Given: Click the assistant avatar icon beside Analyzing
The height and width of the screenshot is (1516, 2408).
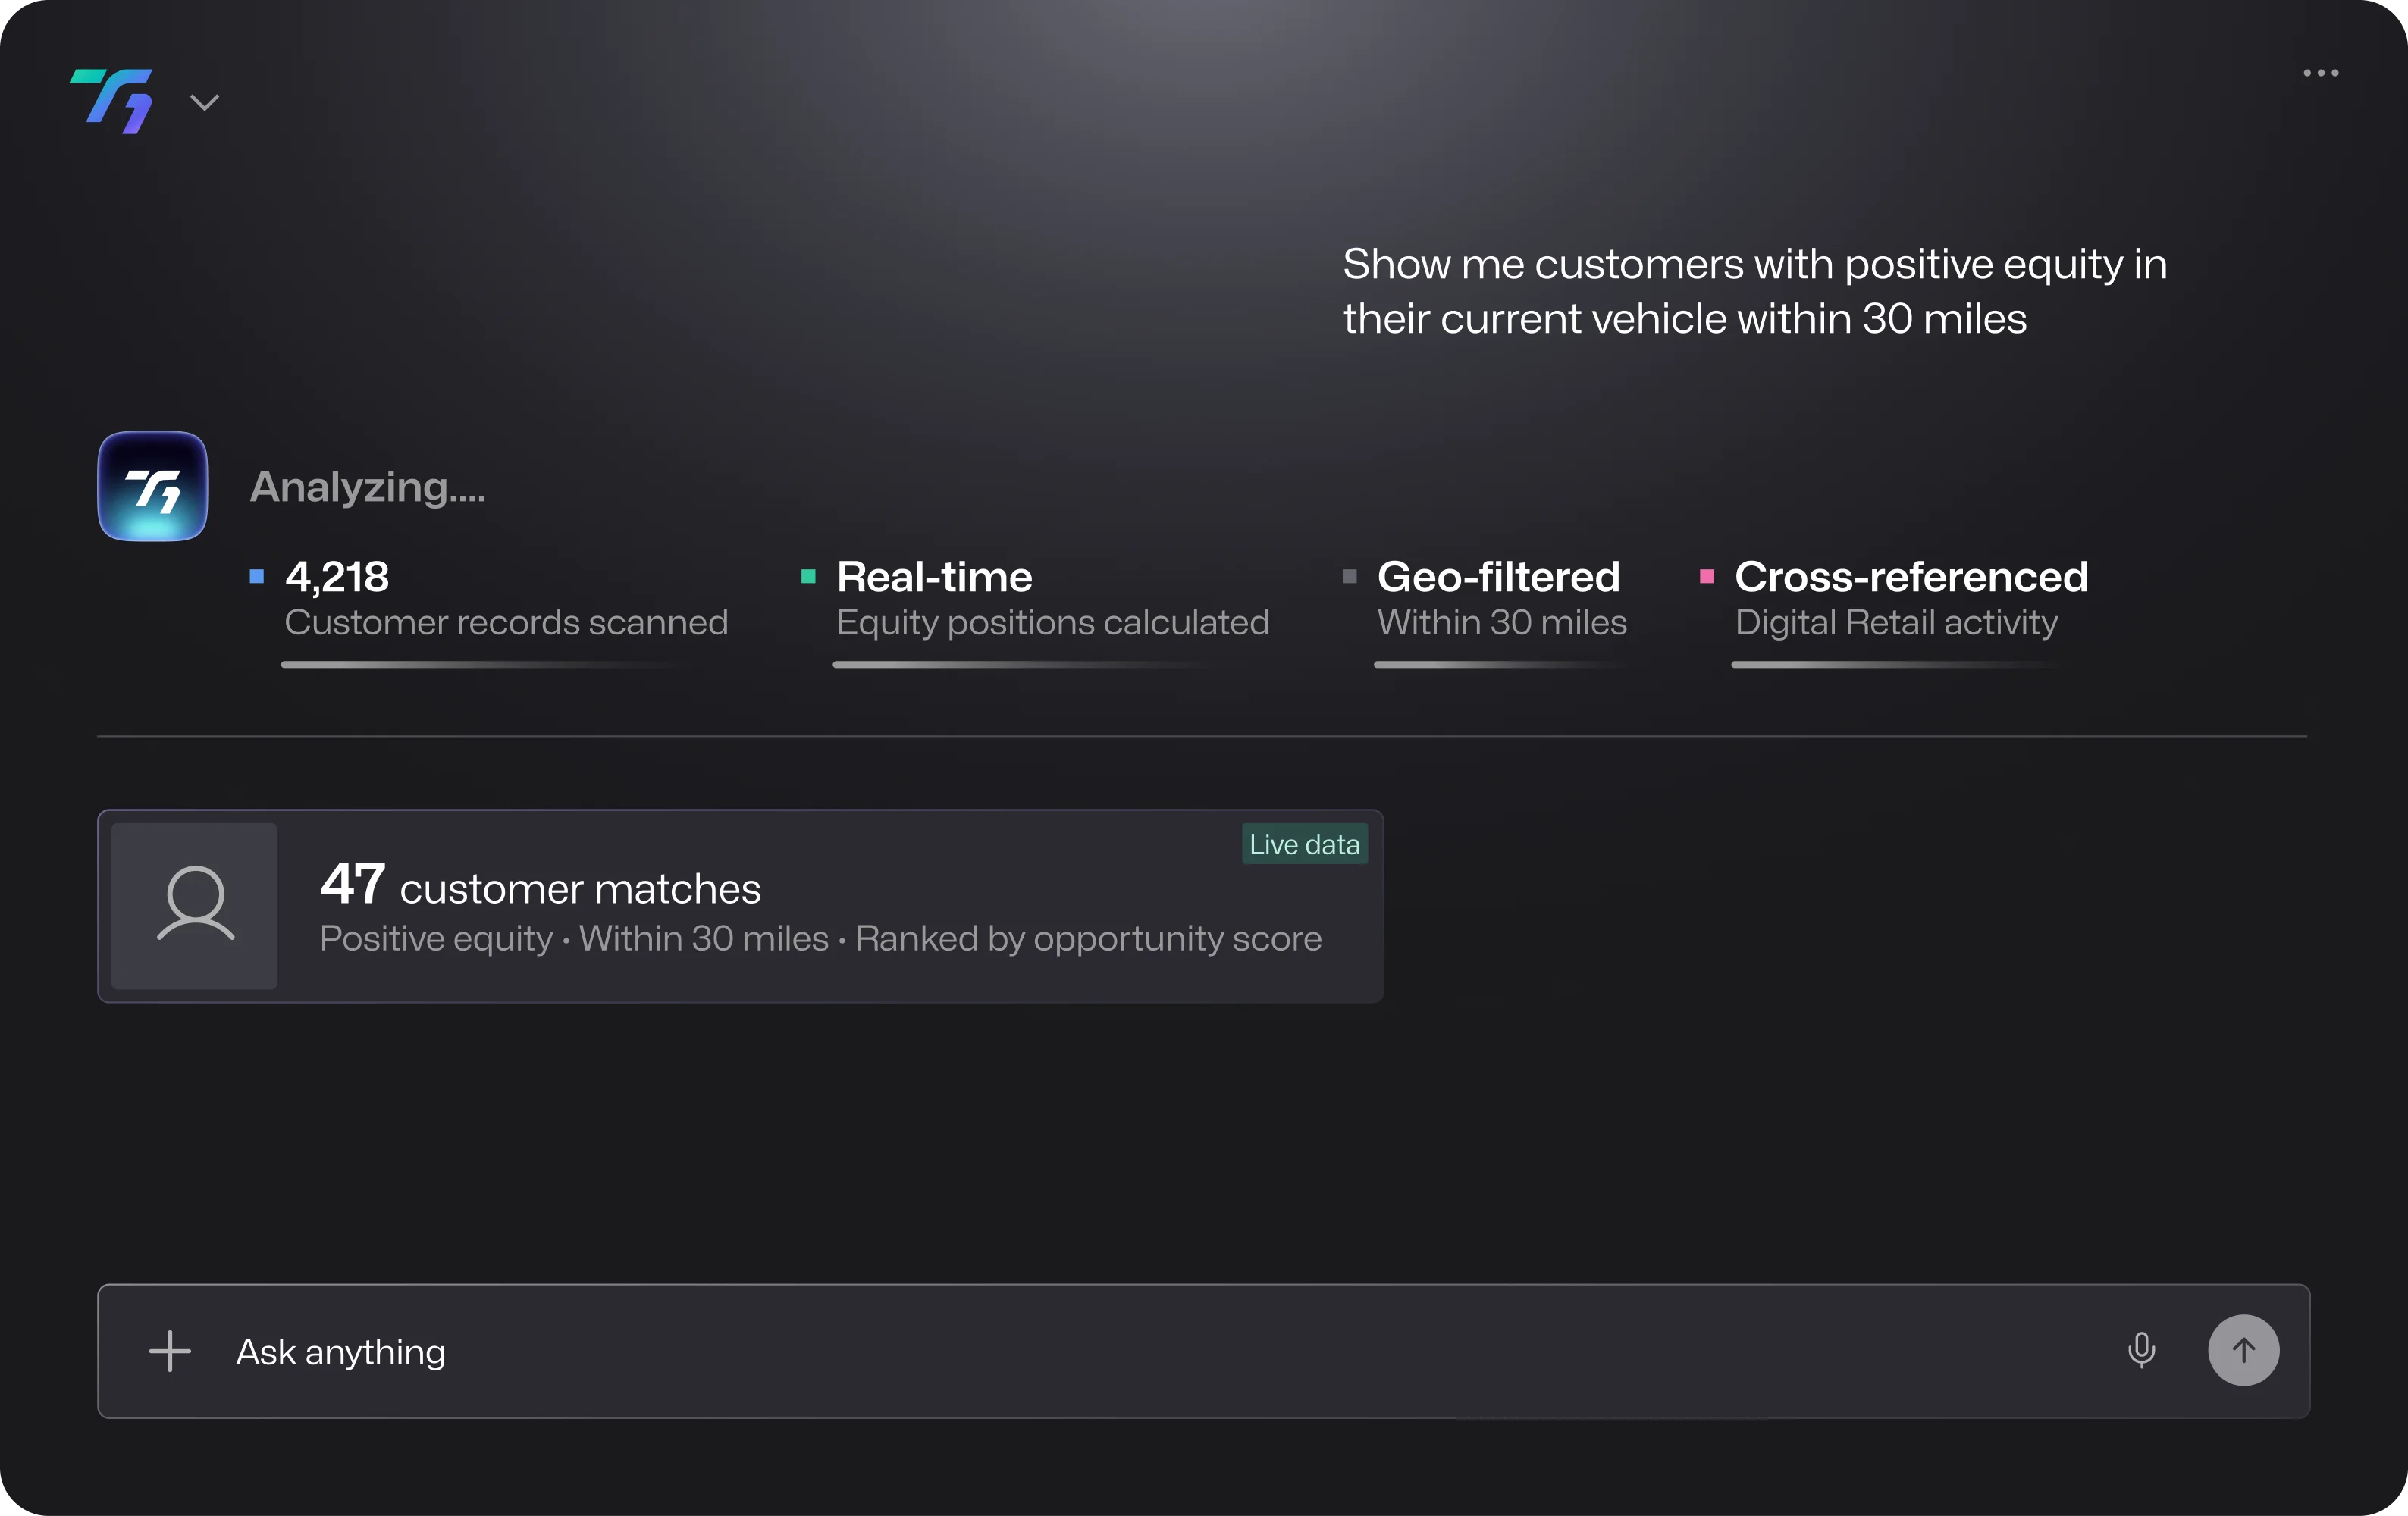Looking at the screenshot, I should pyautogui.click(x=153, y=486).
